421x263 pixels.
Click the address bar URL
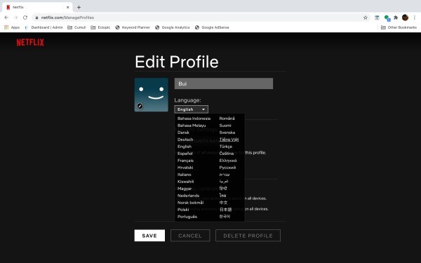coord(67,18)
